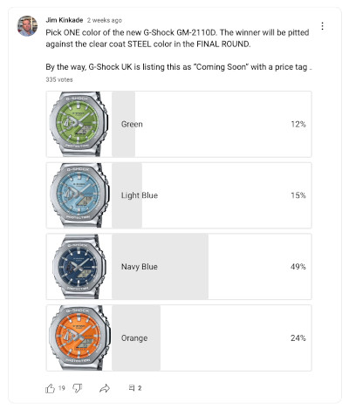Vote for the Light Blue option
Viewport: 349px width, 409px height.
pyautogui.click(x=179, y=195)
